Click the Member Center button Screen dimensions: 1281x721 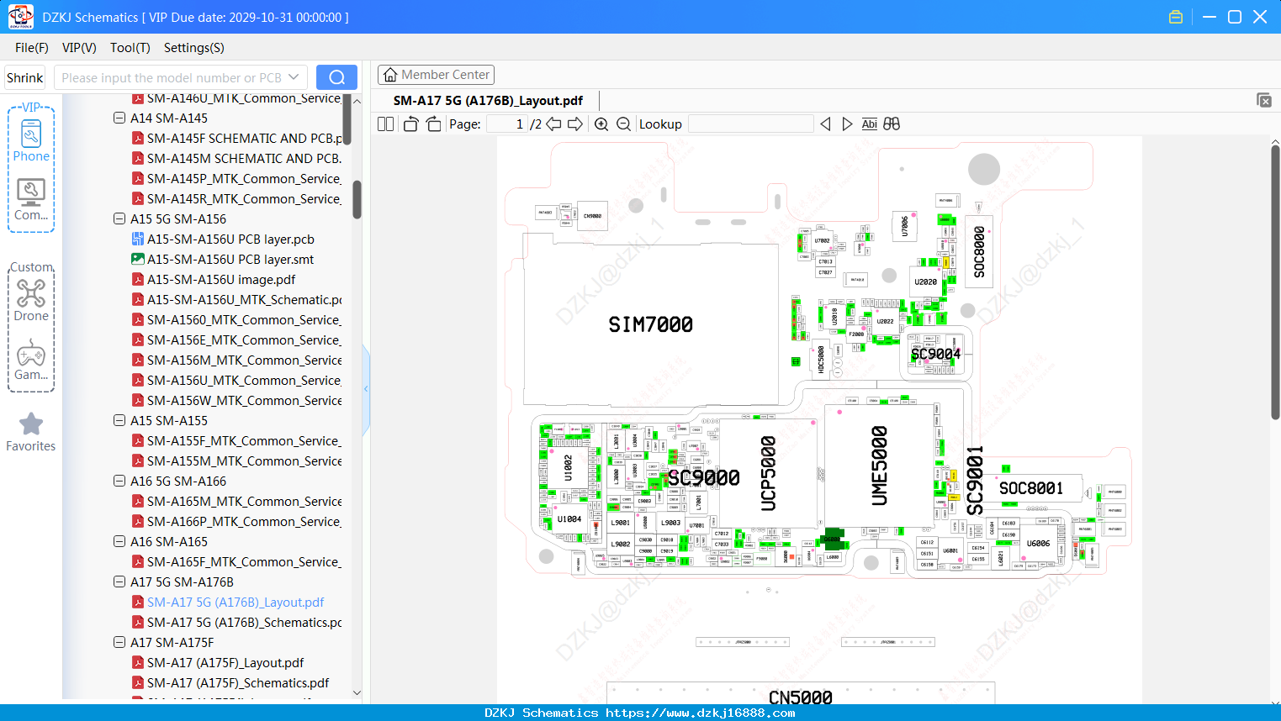[436, 75]
